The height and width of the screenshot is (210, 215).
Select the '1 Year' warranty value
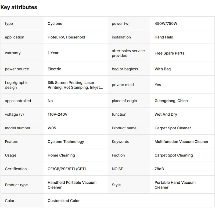[x=53, y=53]
